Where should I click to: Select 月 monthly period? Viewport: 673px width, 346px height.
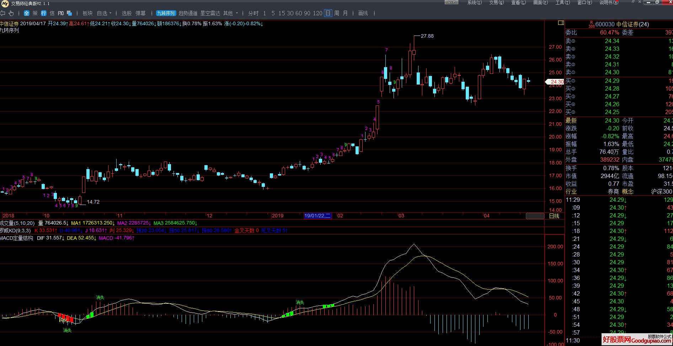(345, 13)
